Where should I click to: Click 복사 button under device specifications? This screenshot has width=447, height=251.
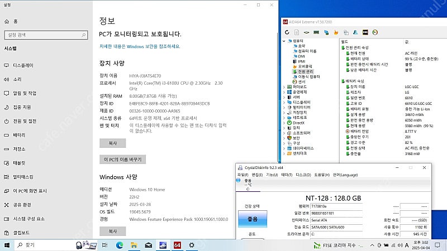point(113,143)
